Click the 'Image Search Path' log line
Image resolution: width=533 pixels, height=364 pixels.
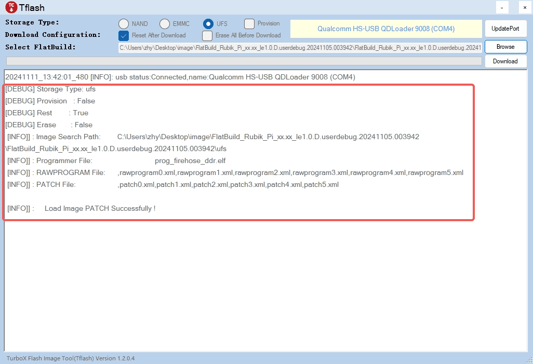213,137
